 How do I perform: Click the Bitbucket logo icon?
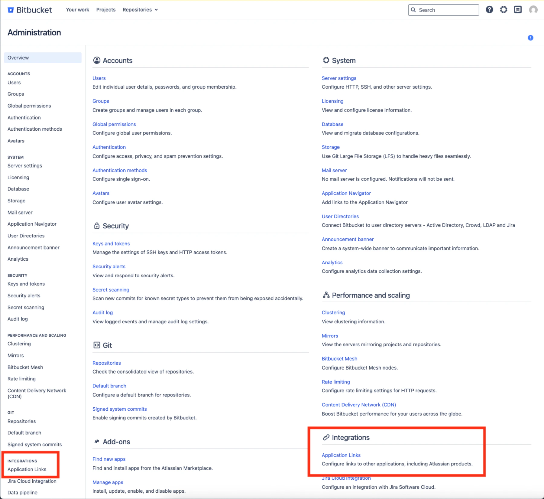click(x=11, y=10)
